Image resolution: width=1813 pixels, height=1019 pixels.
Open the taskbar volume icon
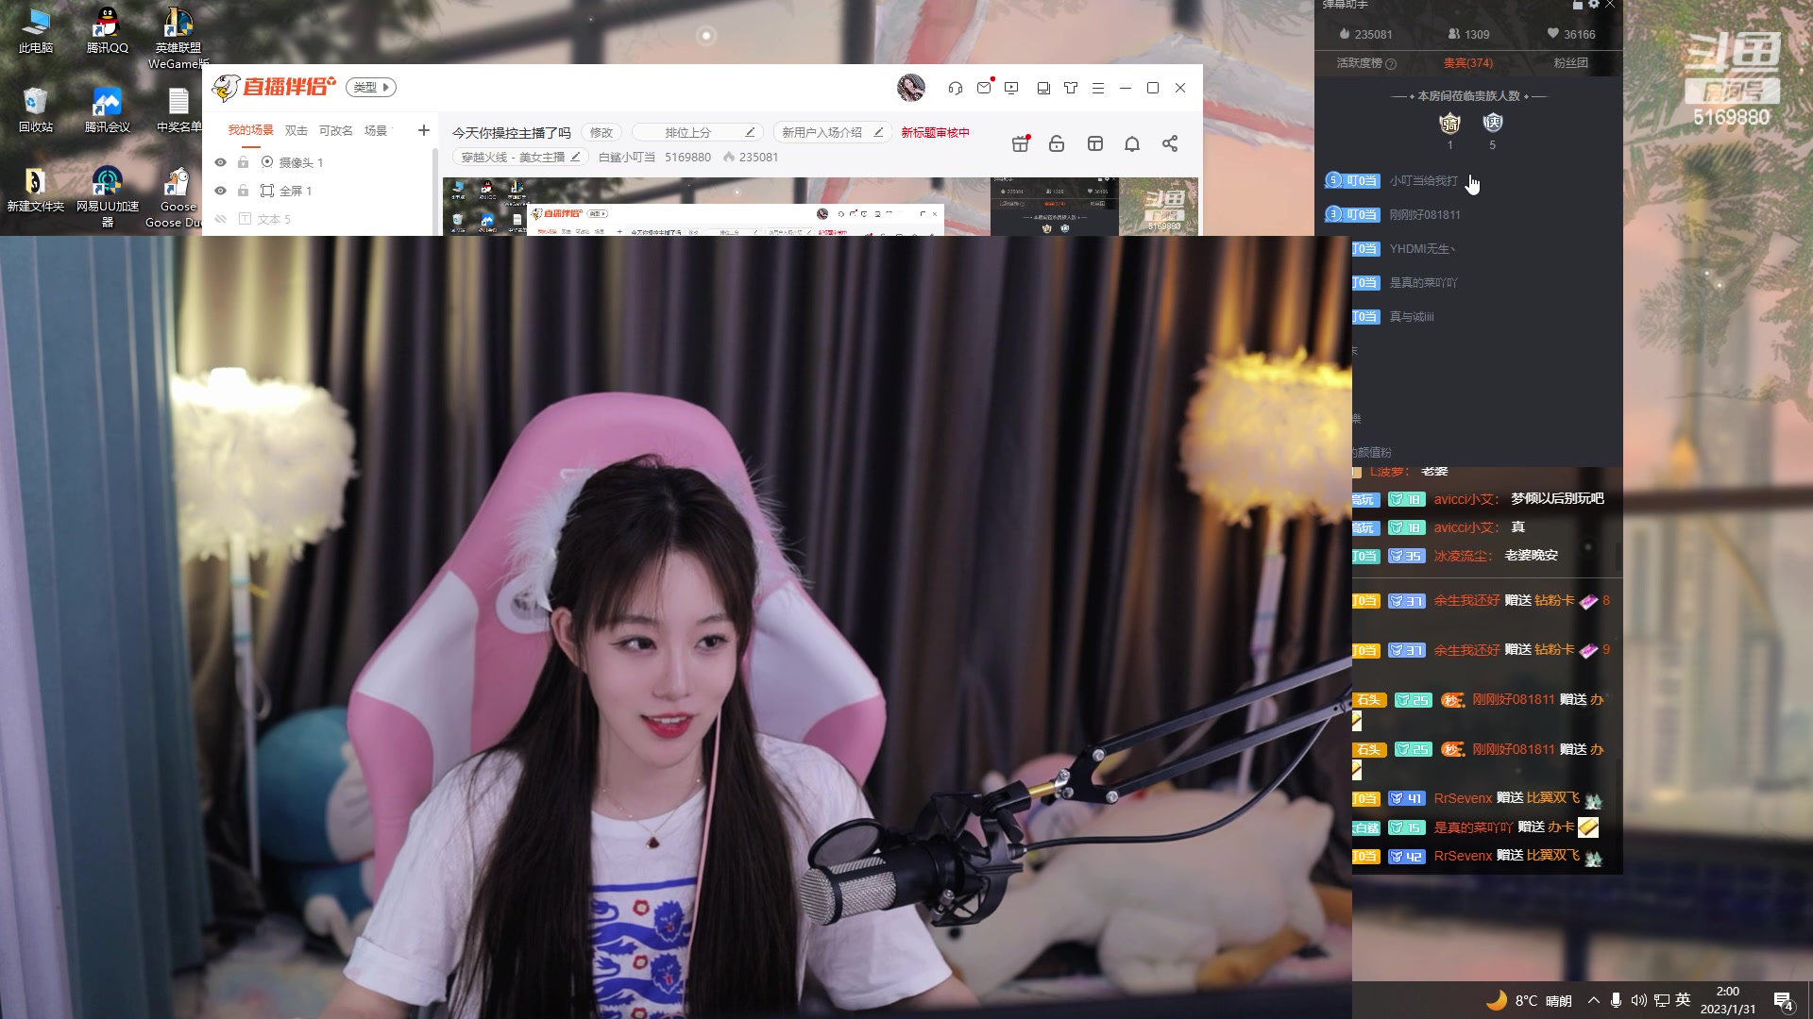click(x=1638, y=1000)
